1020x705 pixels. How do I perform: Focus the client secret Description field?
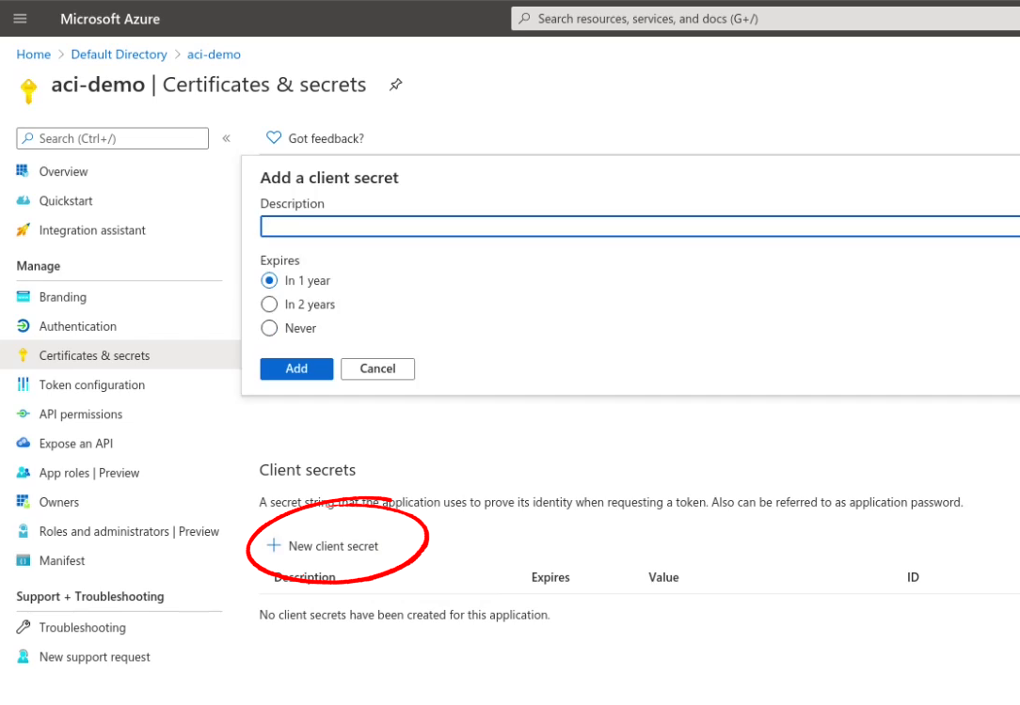tap(640, 227)
